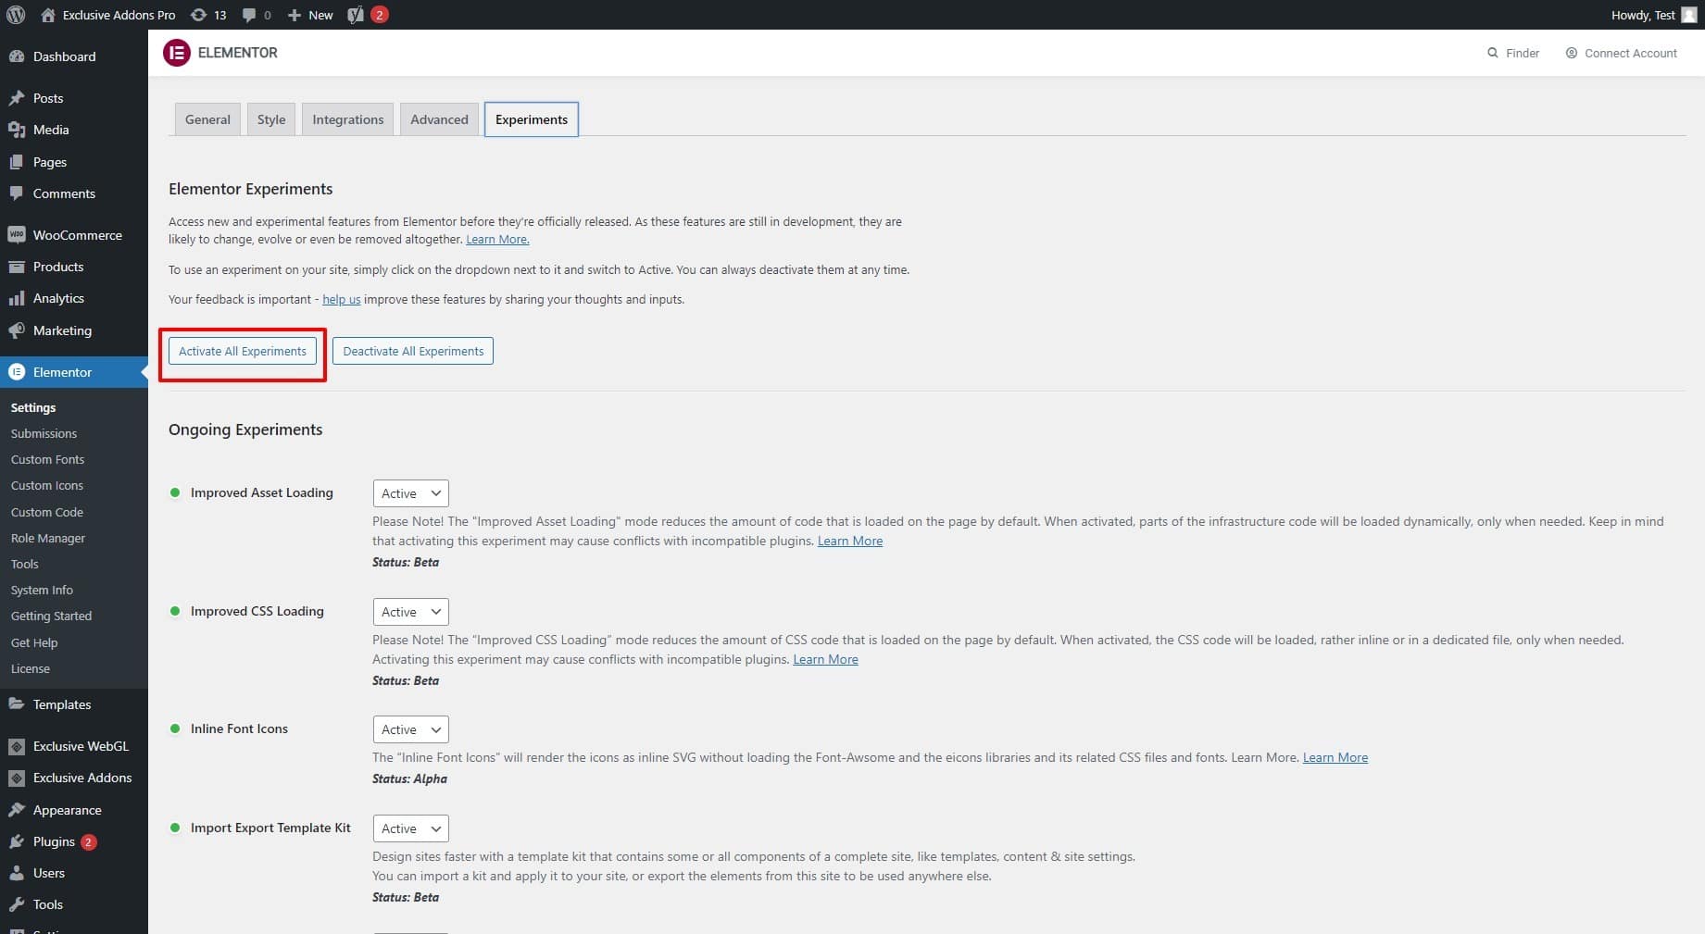The height and width of the screenshot is (934, 1705).
Task: Switch to the Advanced tab
Action: (x=439, y=119)
